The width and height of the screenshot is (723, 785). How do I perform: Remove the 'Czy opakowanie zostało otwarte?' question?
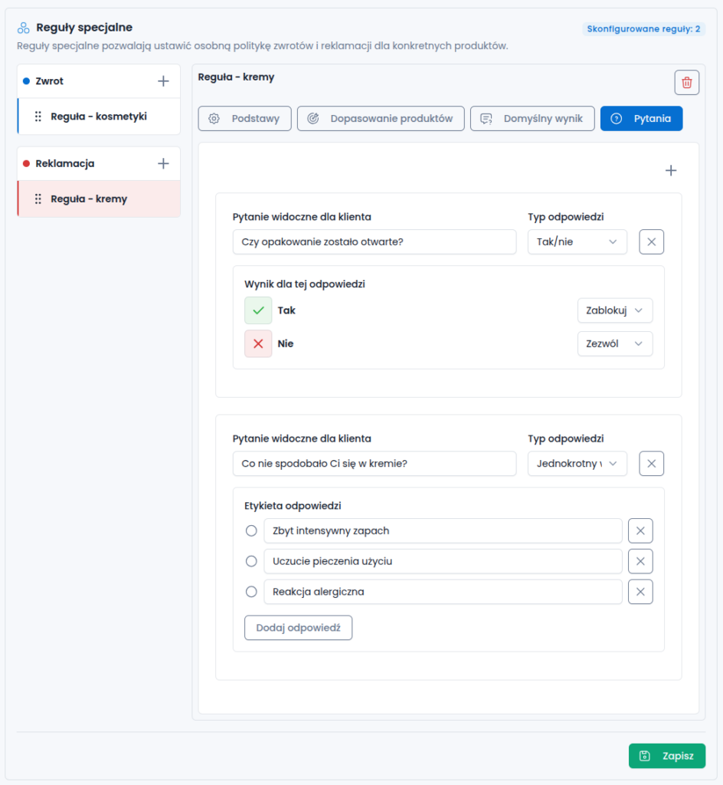[x=651, y=241]
